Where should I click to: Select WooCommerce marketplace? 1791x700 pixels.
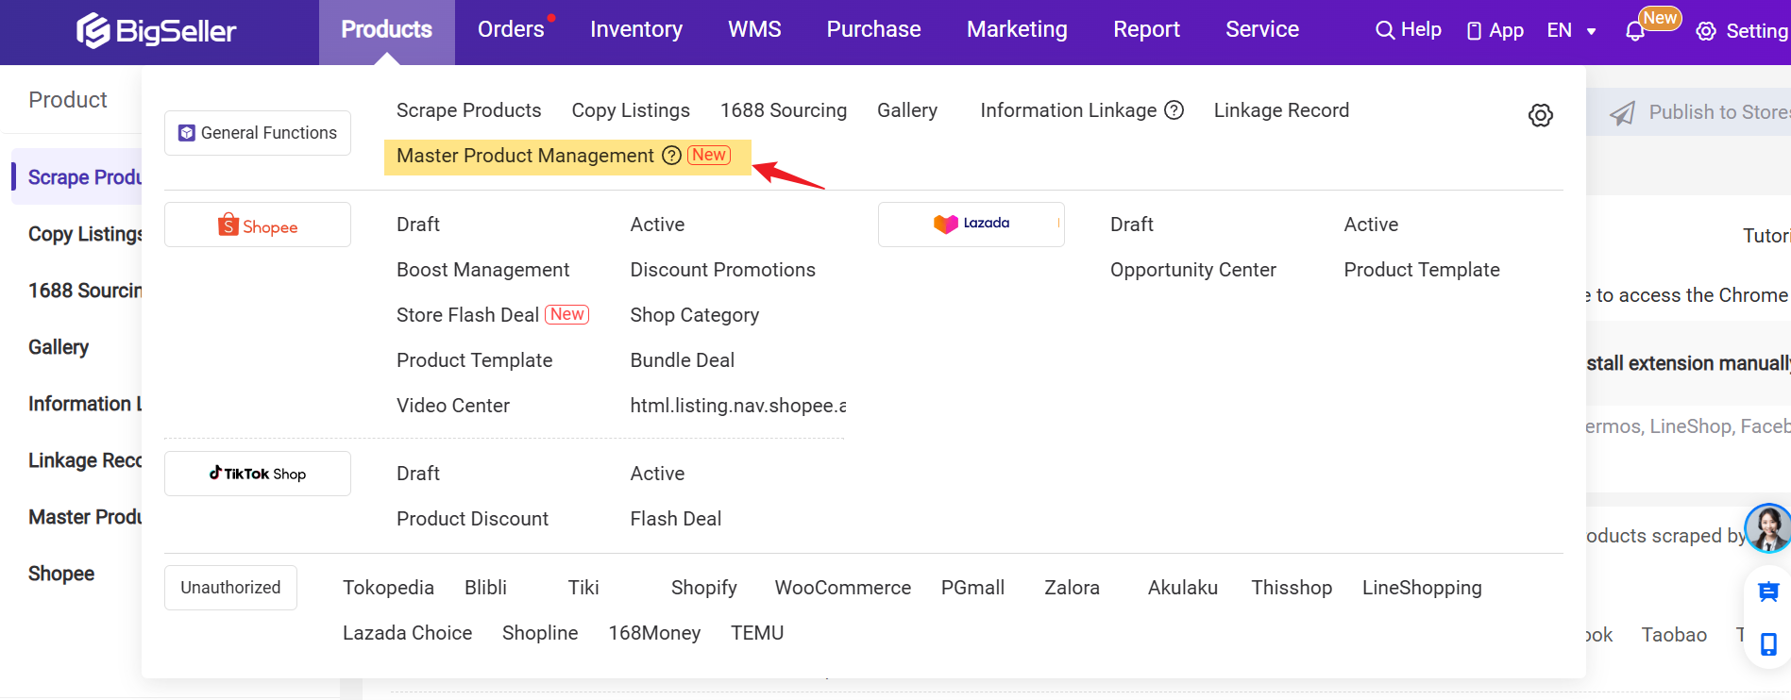click(843, 588)
